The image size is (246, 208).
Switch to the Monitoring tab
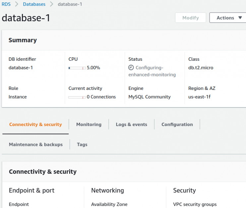89,124
